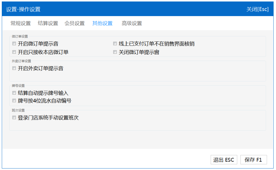The image size is (276, 170).
Task: Tick 开启只接收本店微订单 checkbox
Action: point(14,52)
